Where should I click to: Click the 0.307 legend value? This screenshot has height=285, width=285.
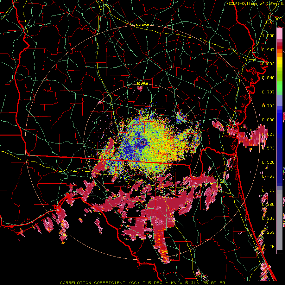(268, 218)
